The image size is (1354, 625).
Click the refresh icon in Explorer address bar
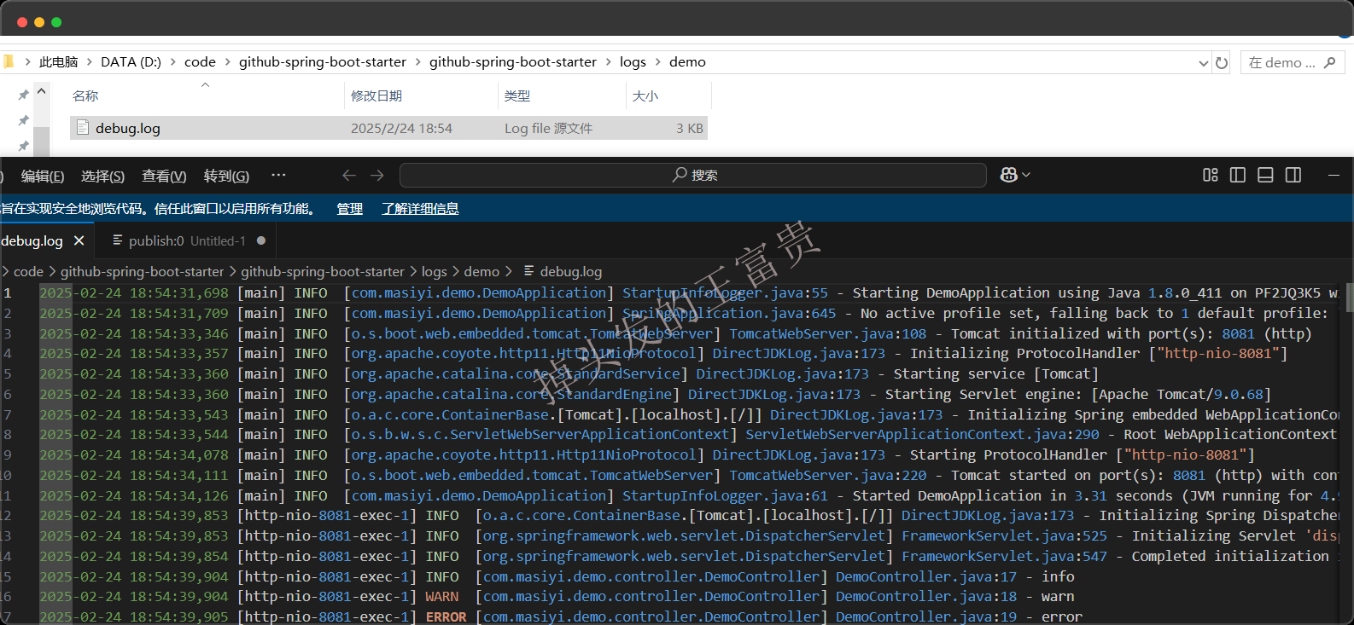pyautogui.click(x=1222, y=62)
